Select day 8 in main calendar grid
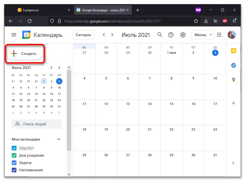Viewport: 245px width, 181px height. [x=171, y=78]
